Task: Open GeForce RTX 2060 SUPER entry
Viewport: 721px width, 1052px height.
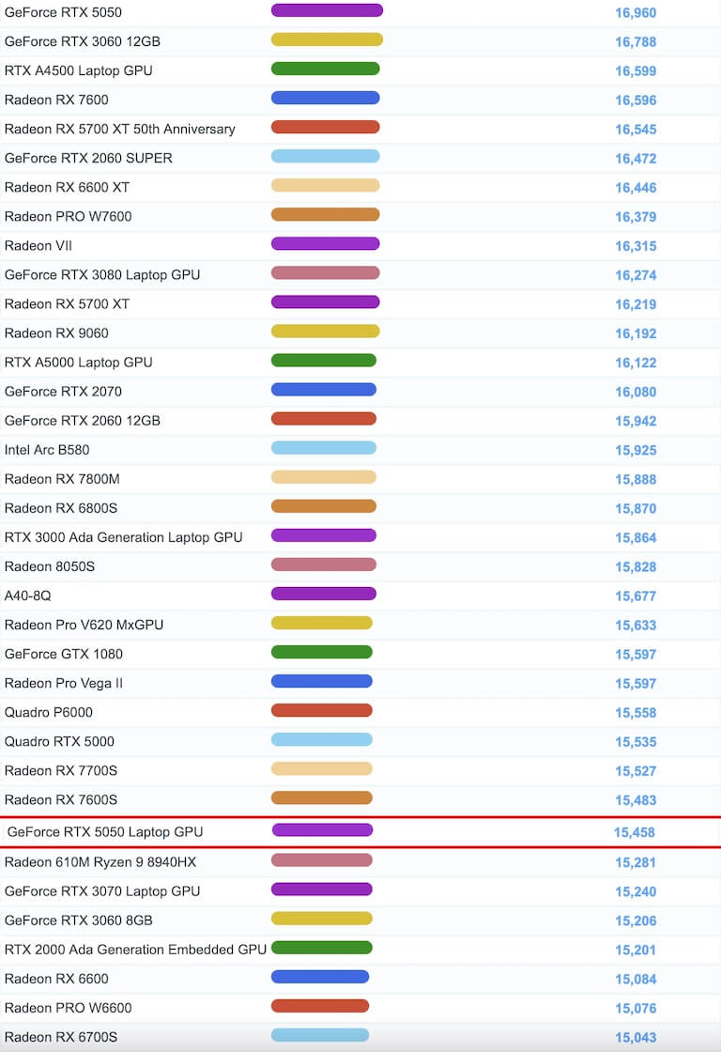Action: [x=88, y=159]
